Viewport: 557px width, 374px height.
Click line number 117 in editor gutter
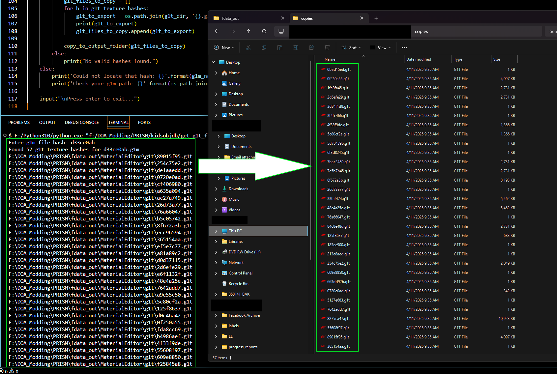pos(13,99)
